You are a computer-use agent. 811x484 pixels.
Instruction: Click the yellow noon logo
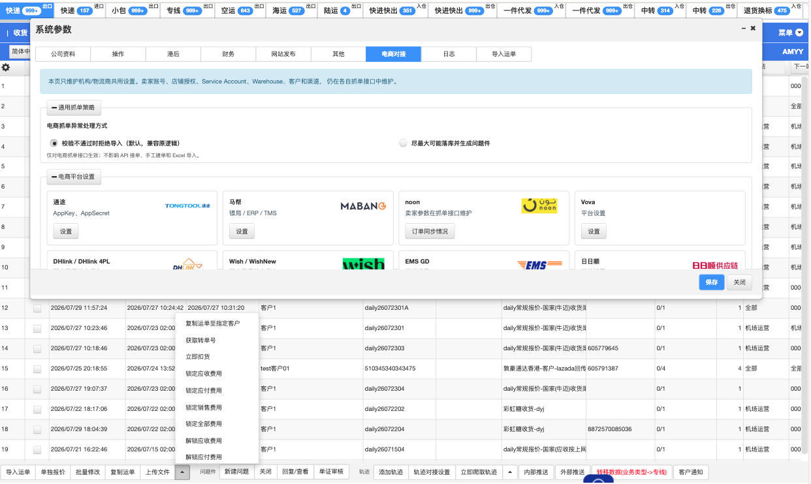click(x=539, y=206)
